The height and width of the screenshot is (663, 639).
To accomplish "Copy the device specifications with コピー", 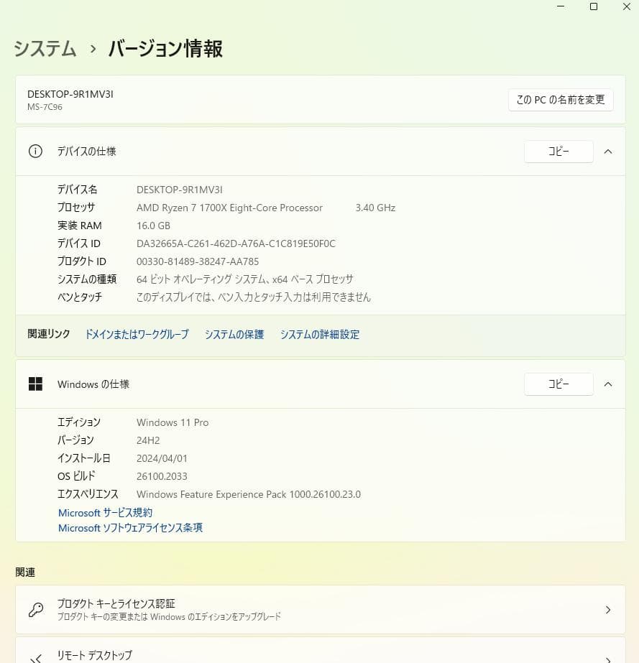I will [558, 152].
